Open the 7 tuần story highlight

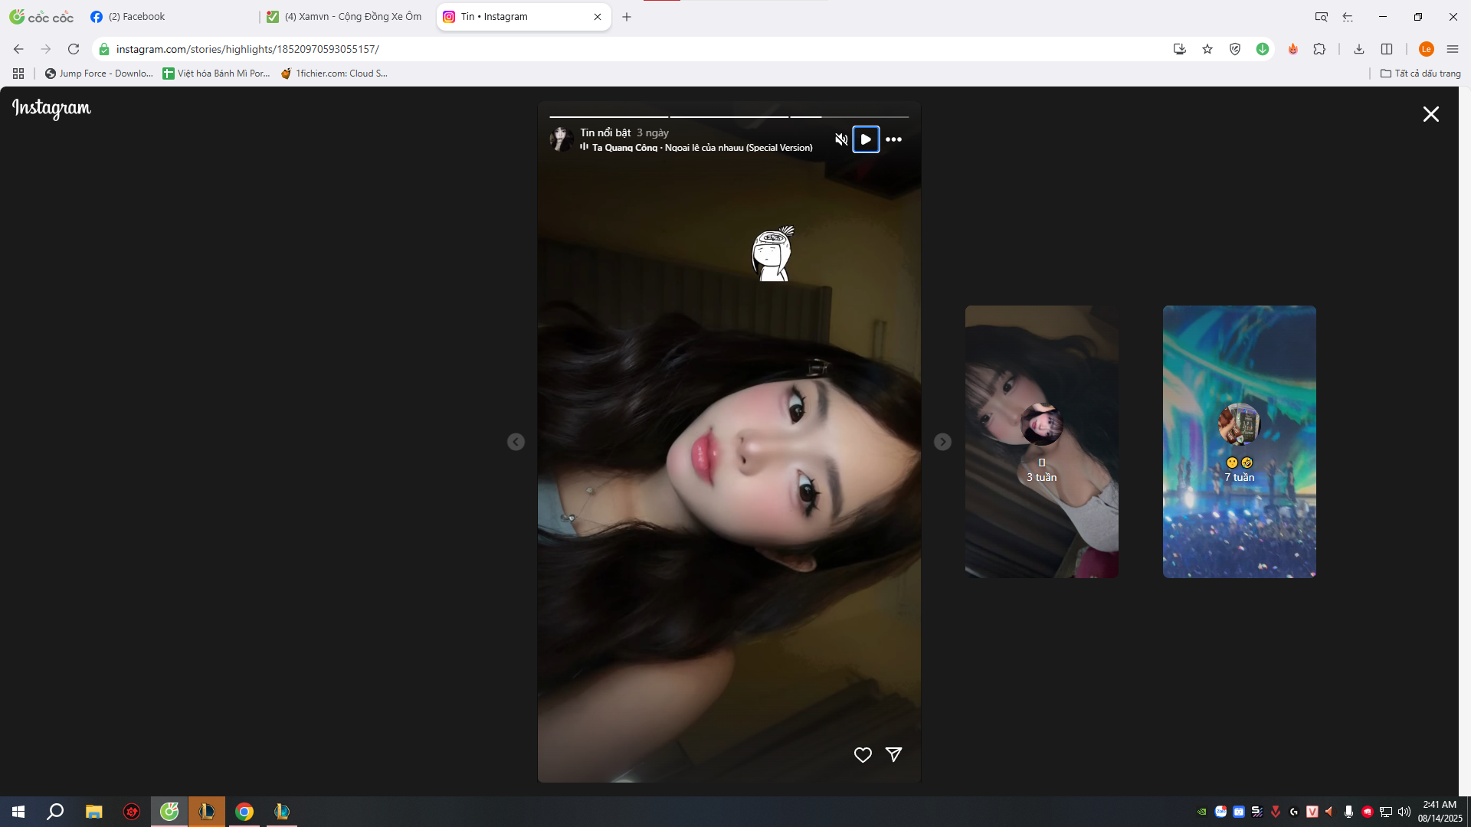[1238, 441]
